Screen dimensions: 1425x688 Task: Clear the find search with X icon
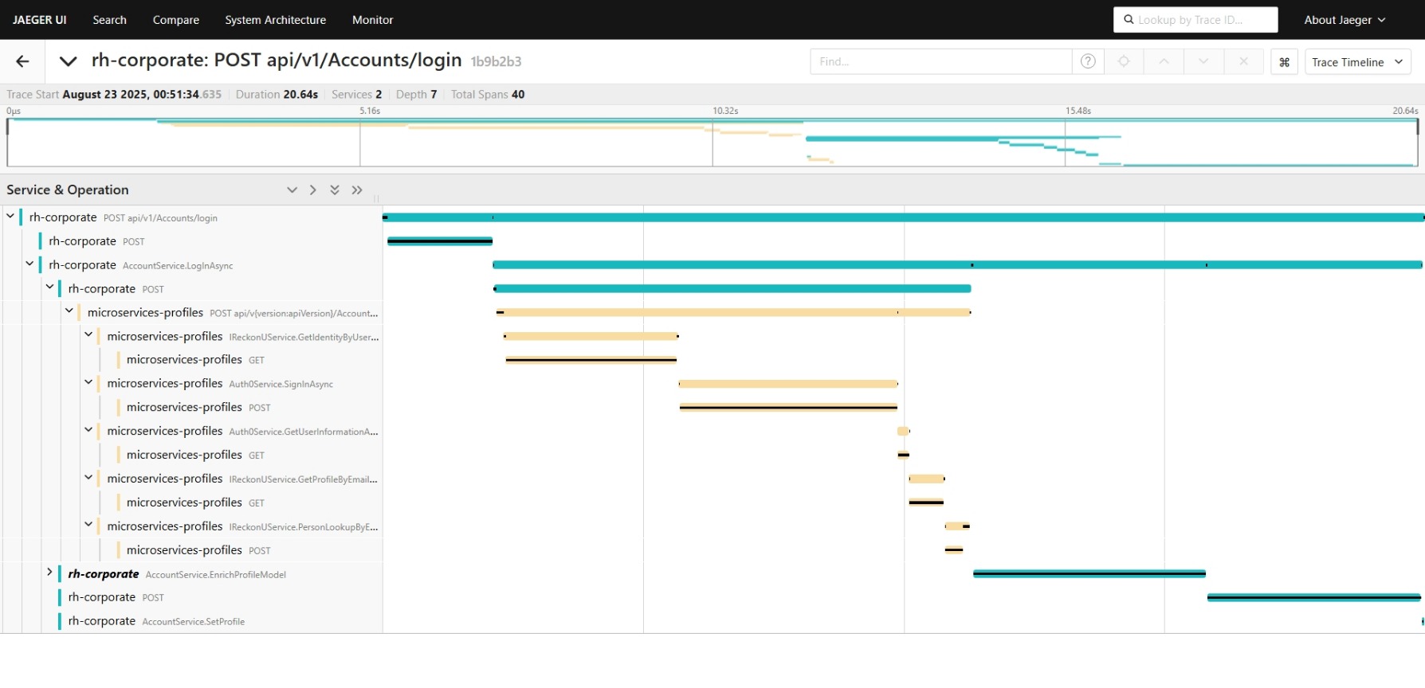click(1243, 61)
